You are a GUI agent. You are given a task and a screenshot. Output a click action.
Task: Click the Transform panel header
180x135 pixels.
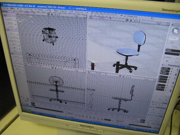pyautogui.click(x=174, y=65)
